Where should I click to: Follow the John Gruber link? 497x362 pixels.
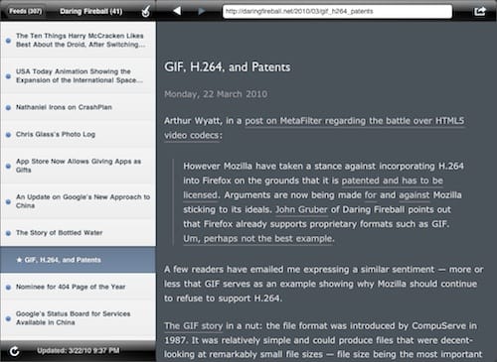301,209
